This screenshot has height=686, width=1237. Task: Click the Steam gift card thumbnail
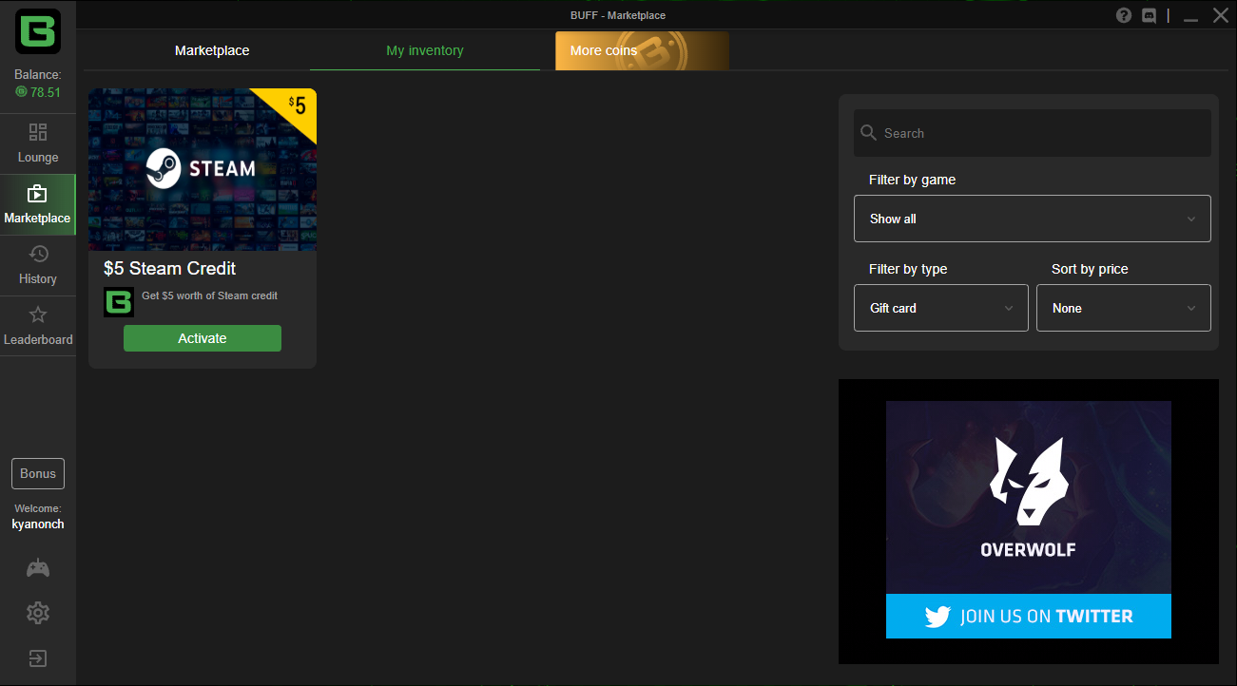coord(202,169)
